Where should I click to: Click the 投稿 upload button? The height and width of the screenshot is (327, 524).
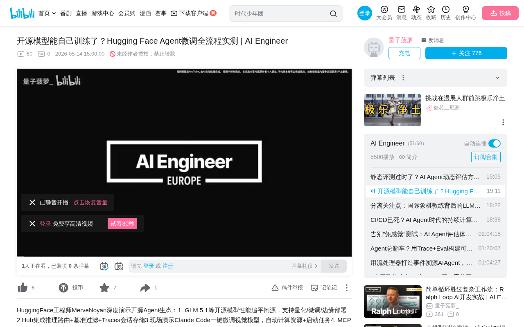[500, 13]
